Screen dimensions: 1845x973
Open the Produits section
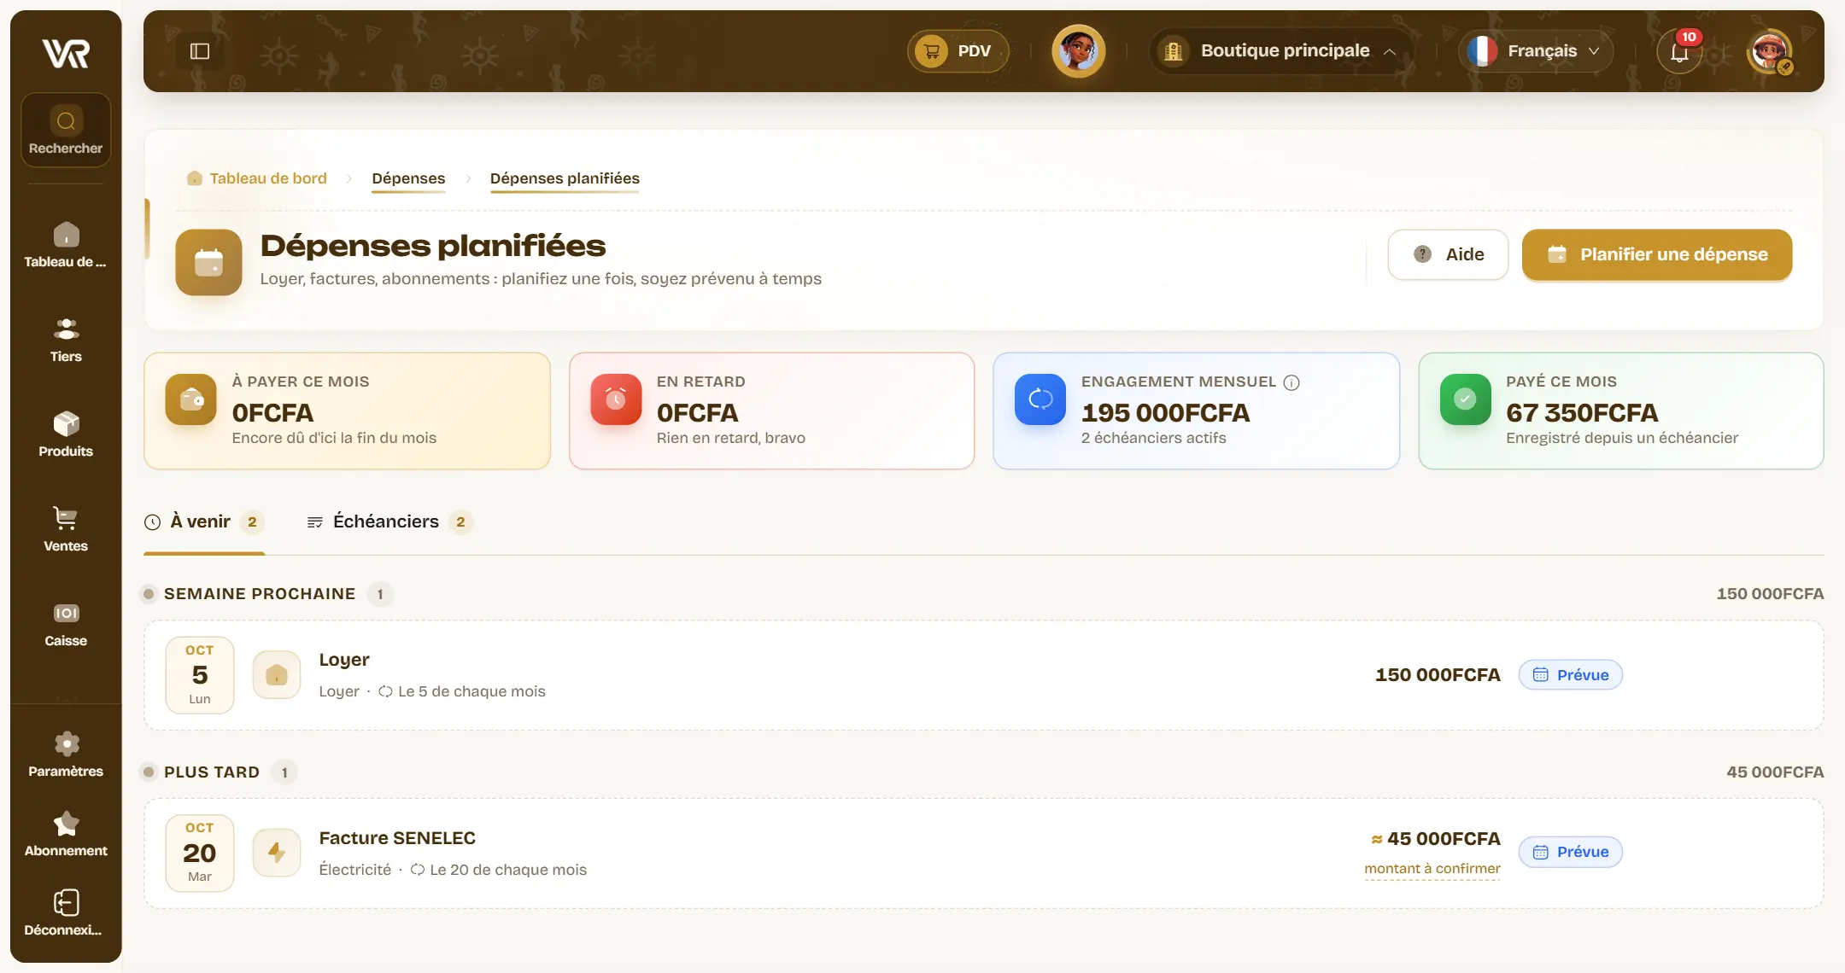click(66, 434)
